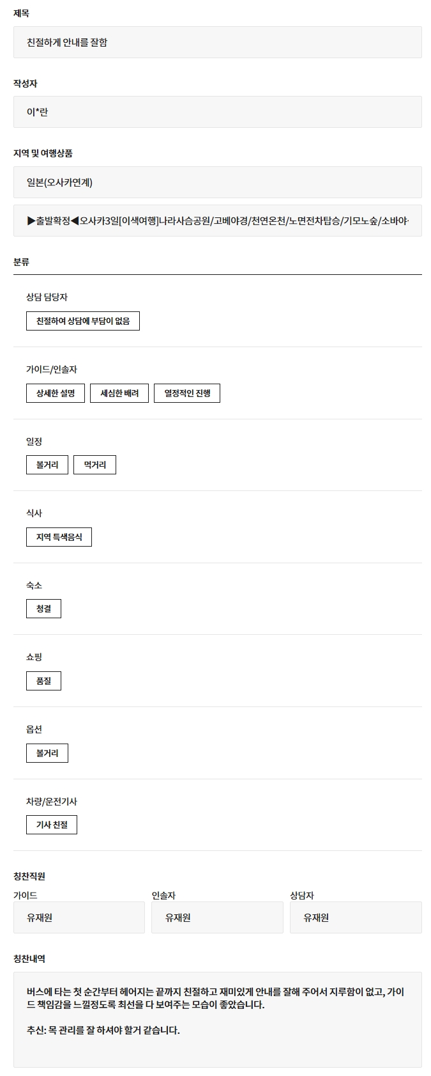Click the 인솔자 name field
This screenshot has width=431, height=1076.
click(x=217, y=917)
